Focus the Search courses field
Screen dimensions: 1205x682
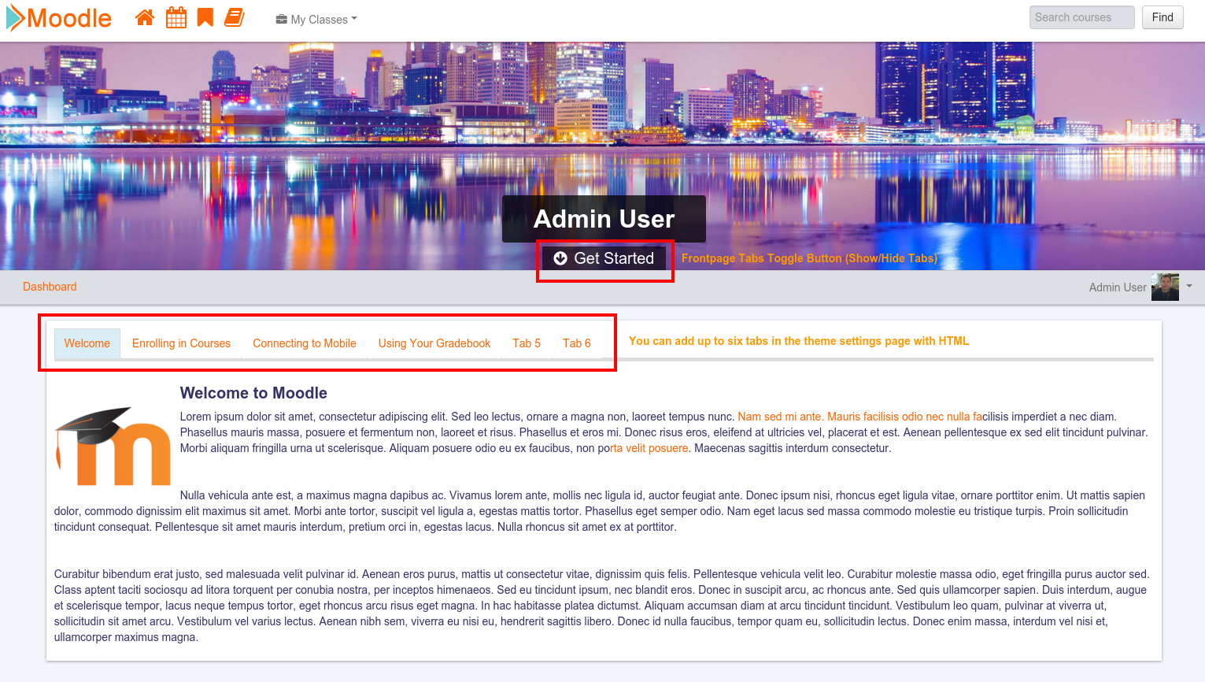pos(1081,17)
